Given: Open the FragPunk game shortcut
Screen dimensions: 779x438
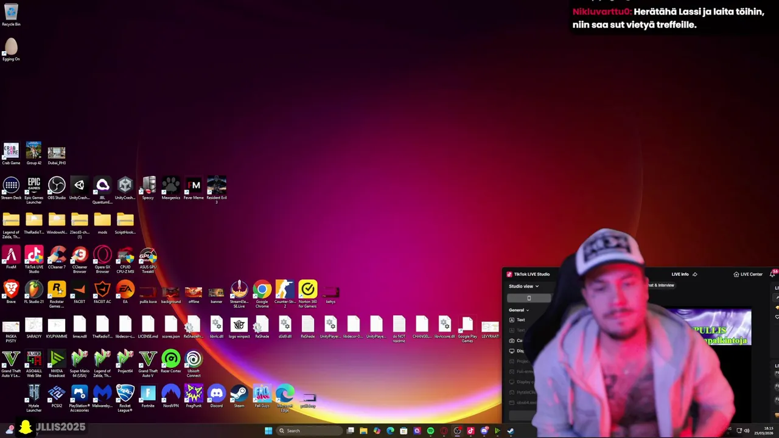Looking at the screenshot, I should [194, 396].
